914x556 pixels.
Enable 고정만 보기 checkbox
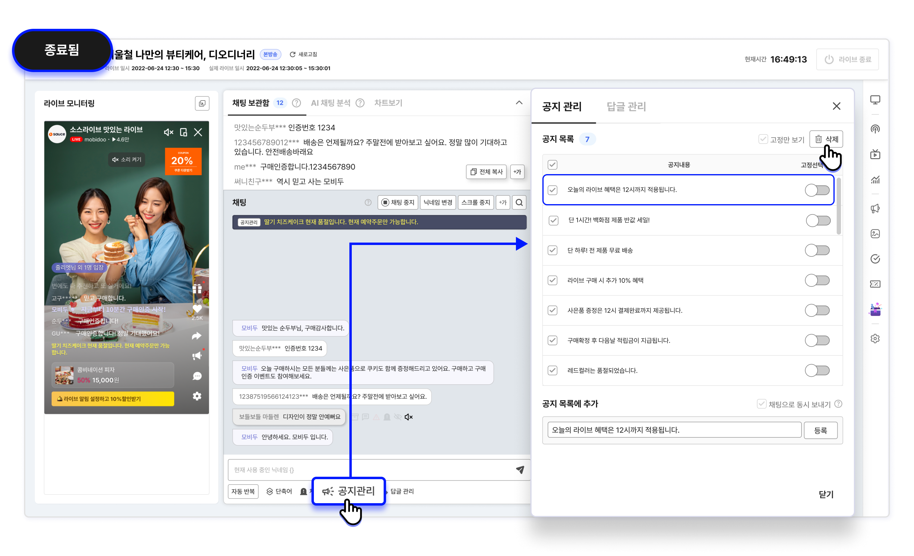(763, 139)
